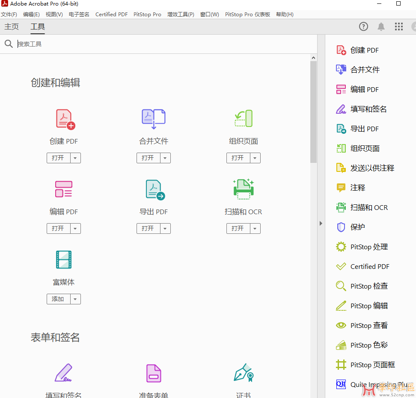The image size is (416, 398).
Task: Select PitStop 页面框 page box tool
Action: 365,365
